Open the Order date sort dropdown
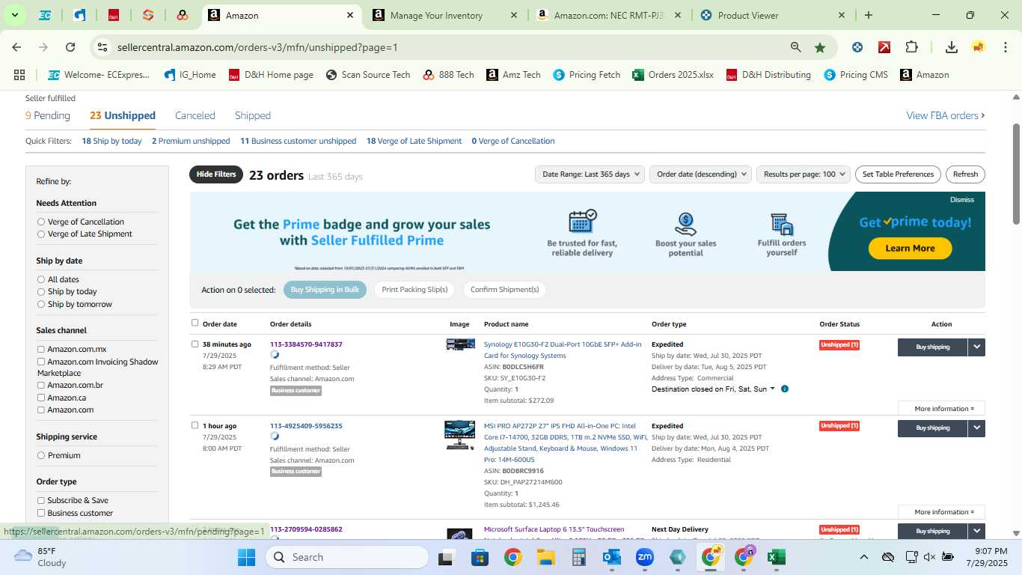Image resolution: width=1022 pixels, height=575 pixels. (x=700, y=174)
